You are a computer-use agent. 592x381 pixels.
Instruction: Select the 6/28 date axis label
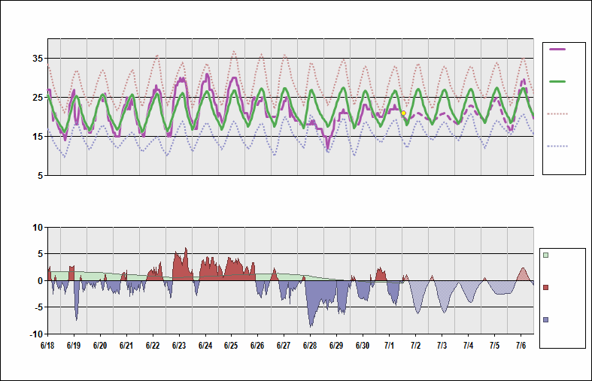(310, 346)
